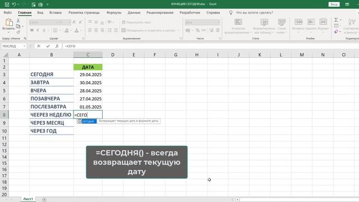Click cell with text ЧЕРЕЗ МЕСЯЦ
The width and height of the screenshot is (359, 202).
tap(52, 123)
